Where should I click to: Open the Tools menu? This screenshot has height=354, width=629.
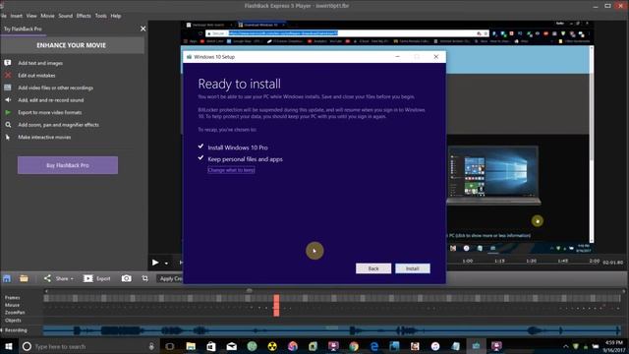100,16
